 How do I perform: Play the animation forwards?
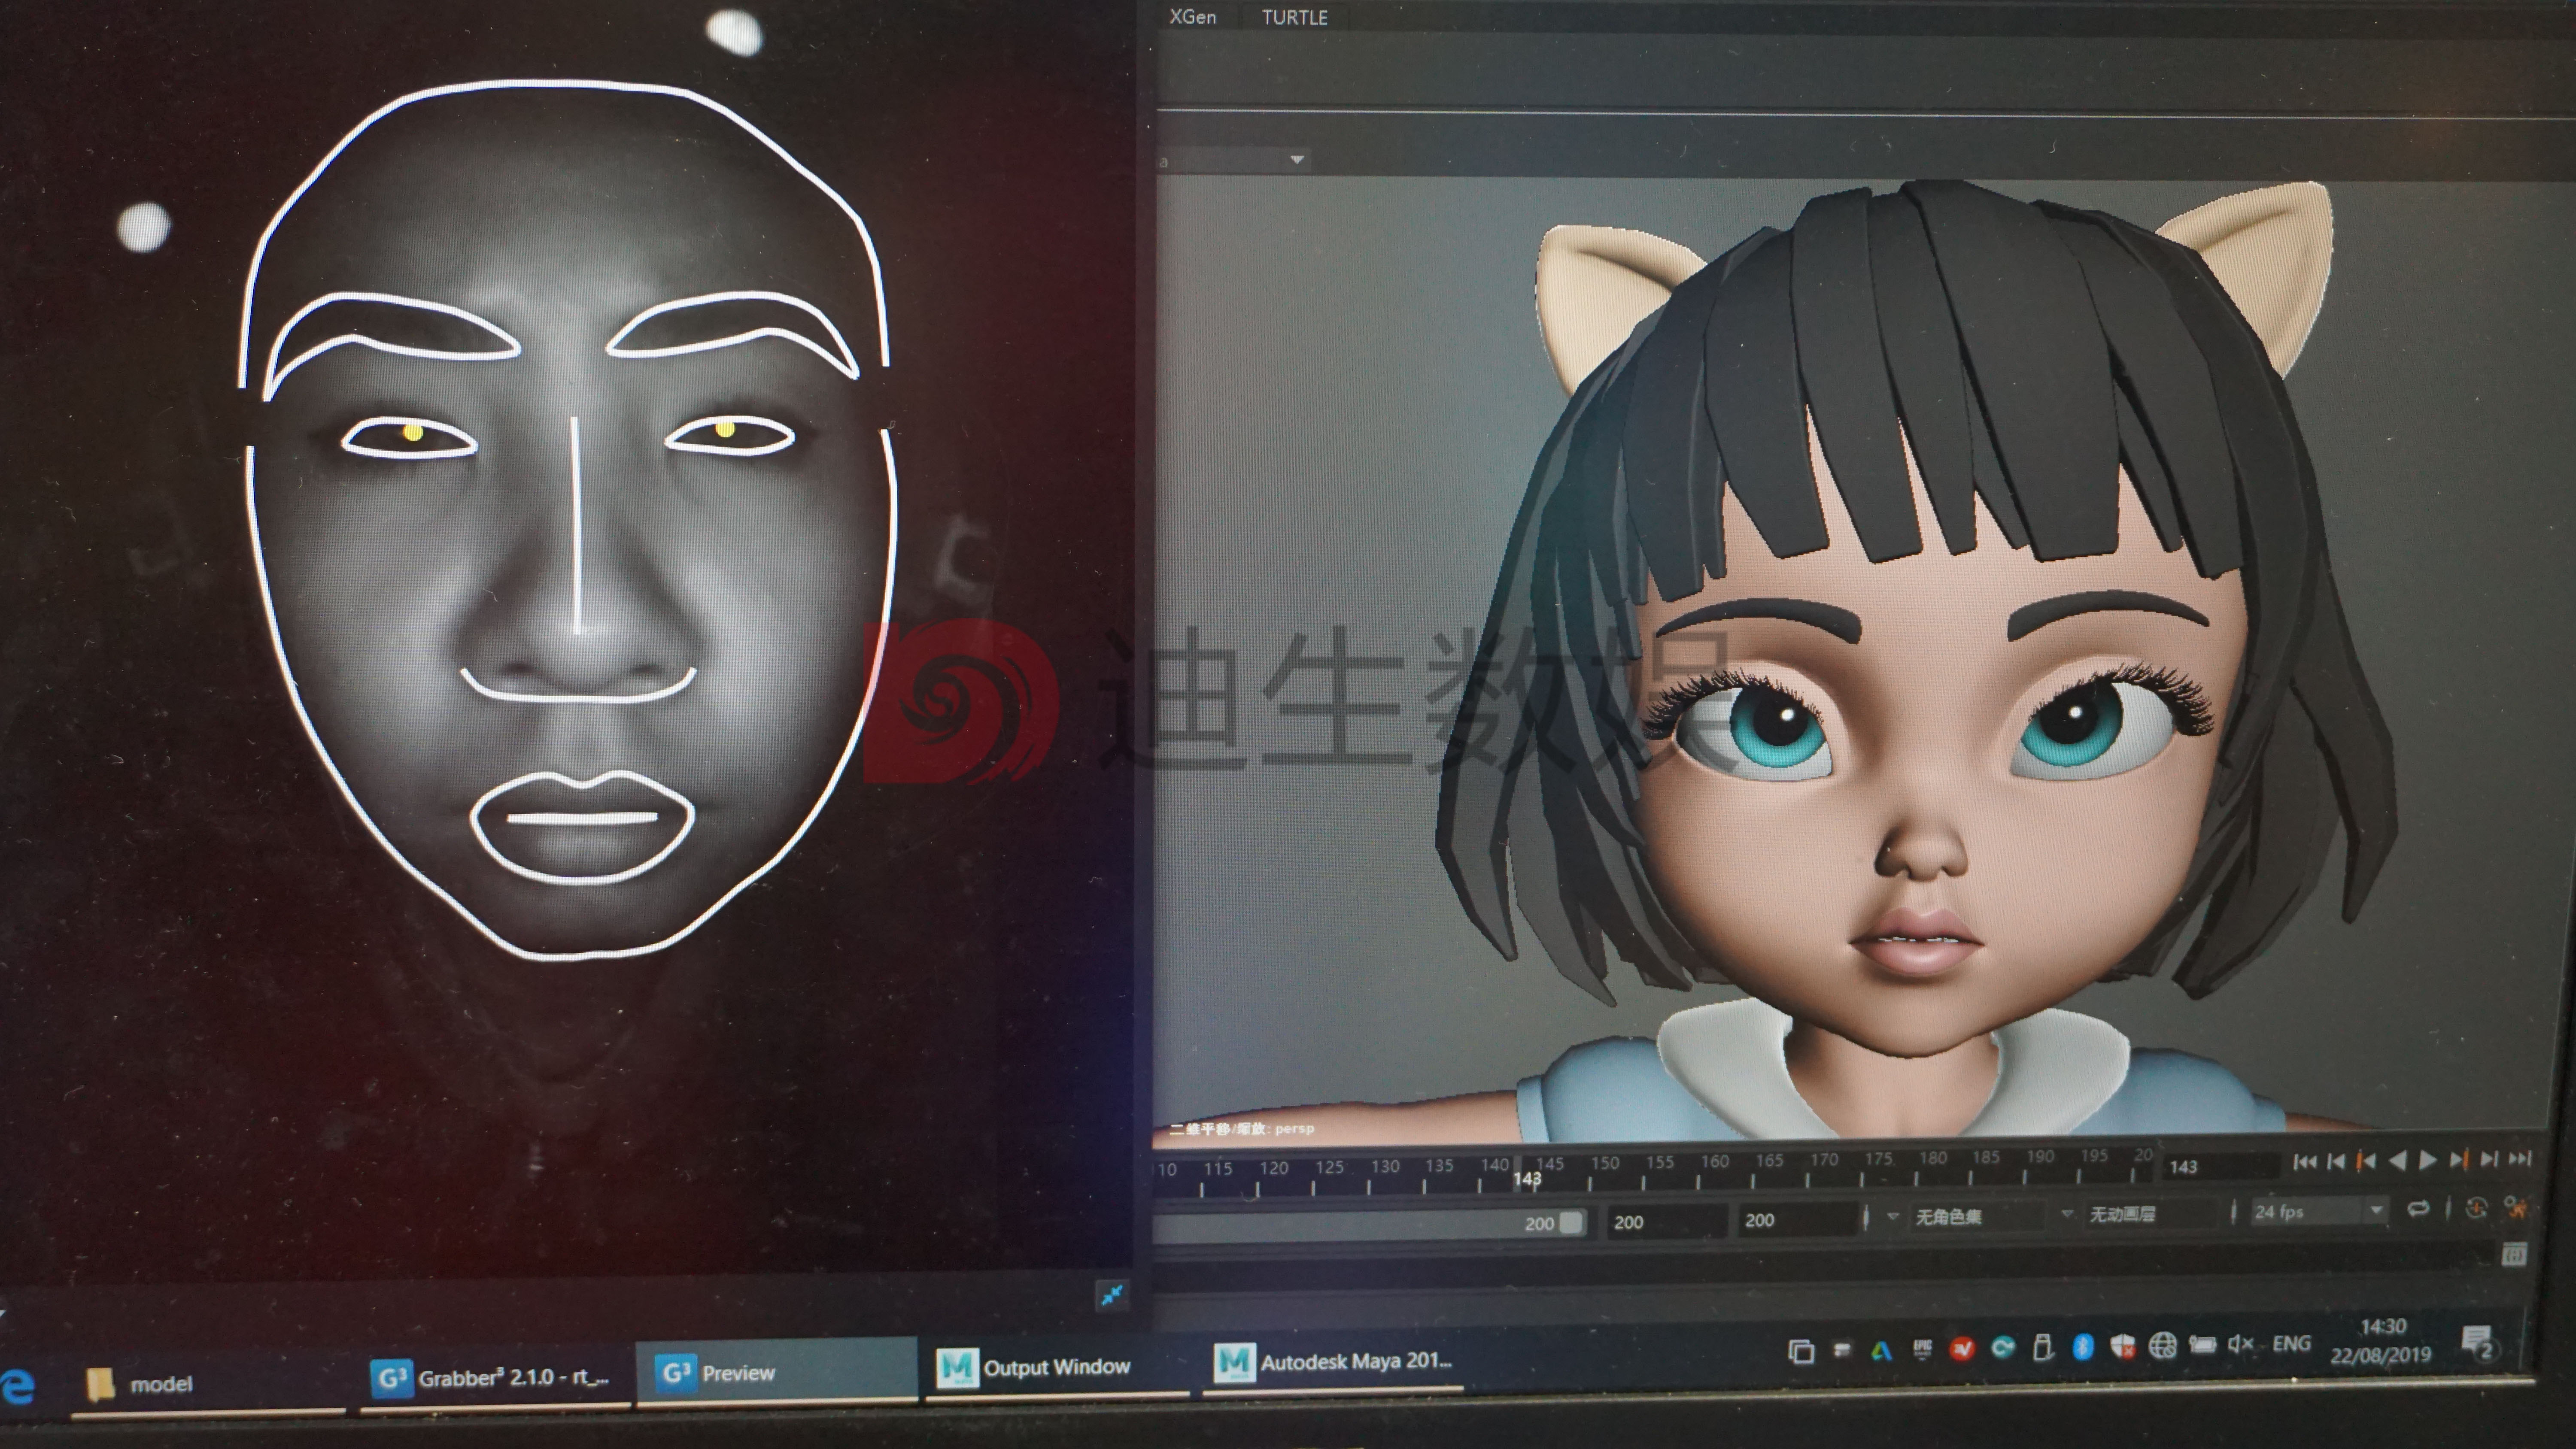[x=2427, y=1160]
